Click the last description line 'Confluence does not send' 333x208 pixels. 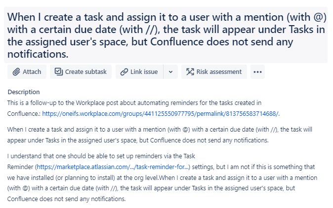click(x=66, y=199)
